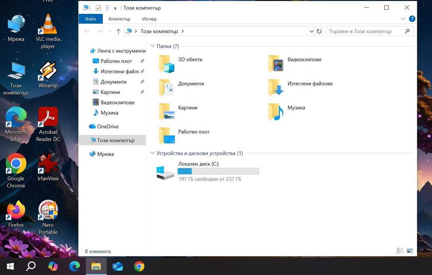The image size is (432, 275).
Task: Click the search magnifier icon in search box
Action: click(x=407, y=32)
